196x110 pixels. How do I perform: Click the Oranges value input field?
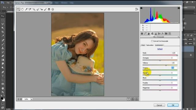174,58
